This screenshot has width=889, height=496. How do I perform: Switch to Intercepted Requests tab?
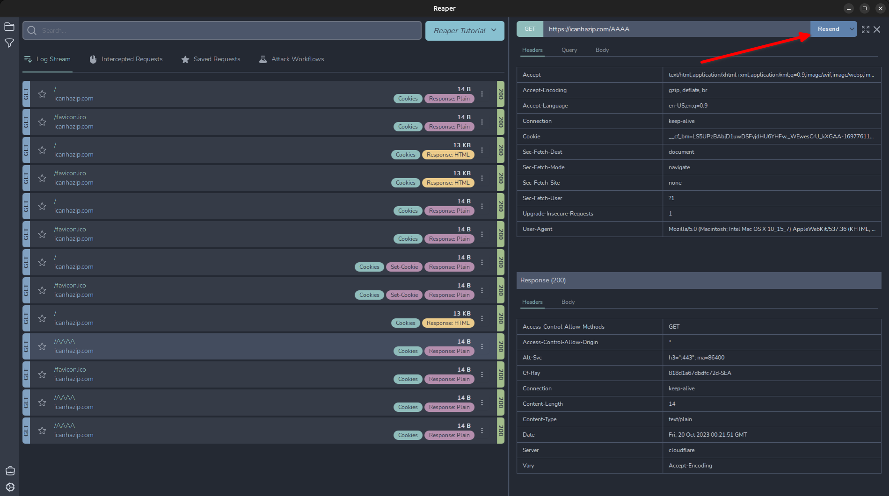point(126,59)
